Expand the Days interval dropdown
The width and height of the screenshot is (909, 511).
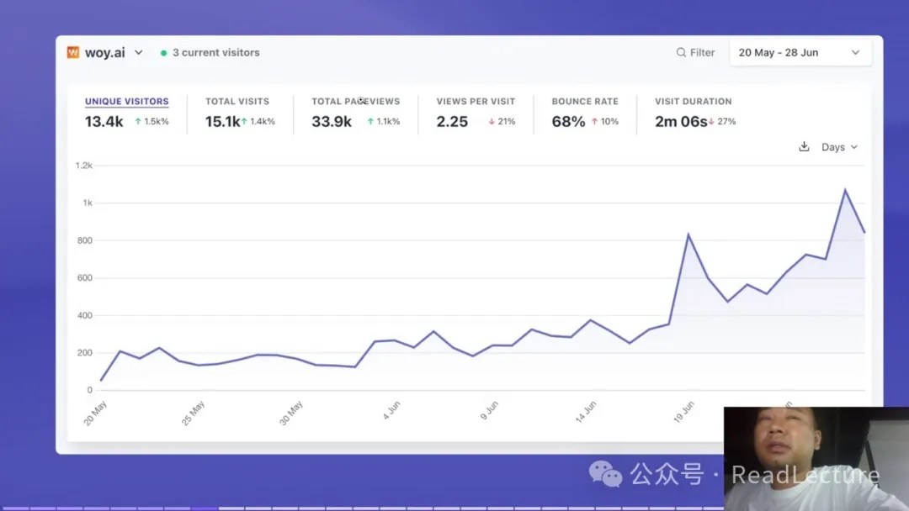coord(839,147)
